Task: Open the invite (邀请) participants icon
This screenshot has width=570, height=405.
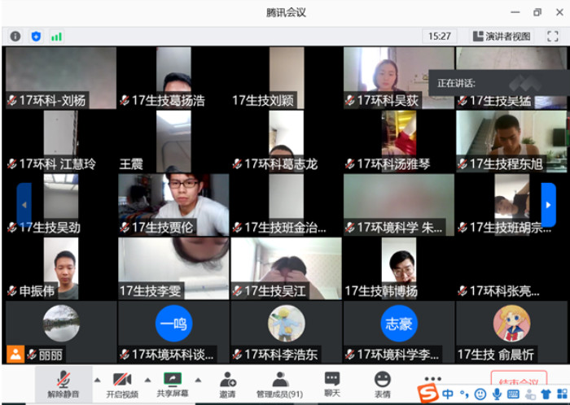Action: pos(227,383)
